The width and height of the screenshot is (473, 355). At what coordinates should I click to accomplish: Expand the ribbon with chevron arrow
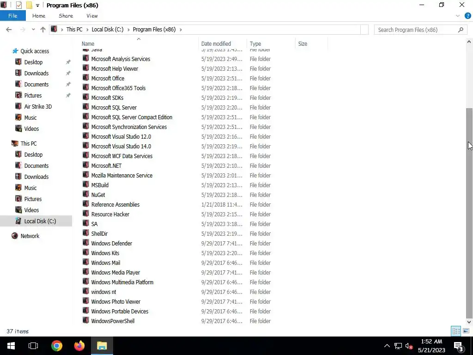click(x=458, y=16)
